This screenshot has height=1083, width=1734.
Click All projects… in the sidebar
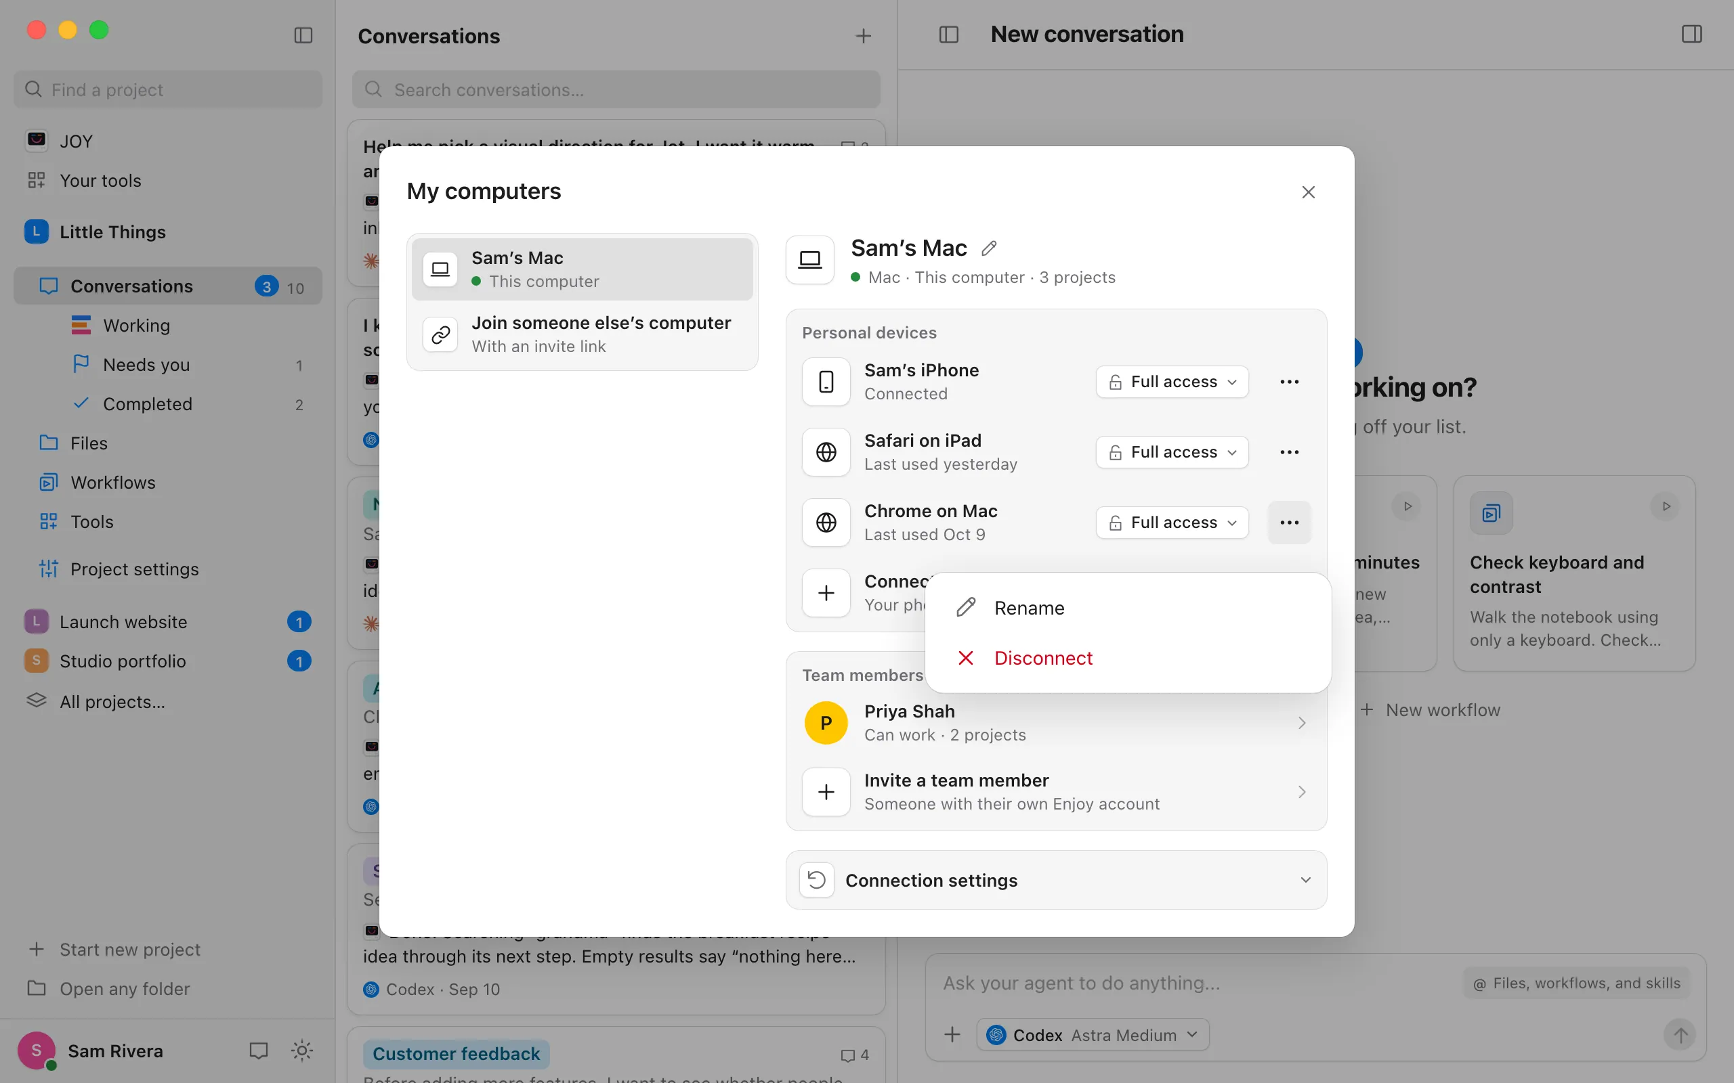[x=168, y=702]
